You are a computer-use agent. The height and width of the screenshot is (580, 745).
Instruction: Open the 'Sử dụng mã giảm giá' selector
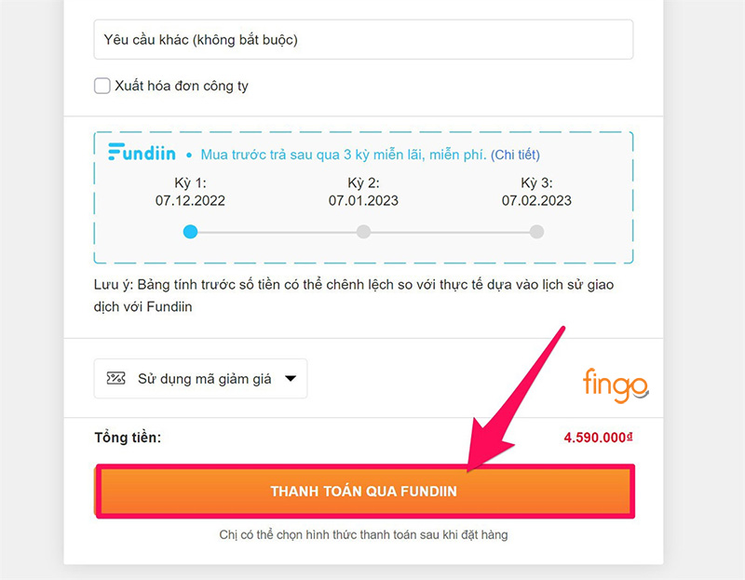[200, 379]
